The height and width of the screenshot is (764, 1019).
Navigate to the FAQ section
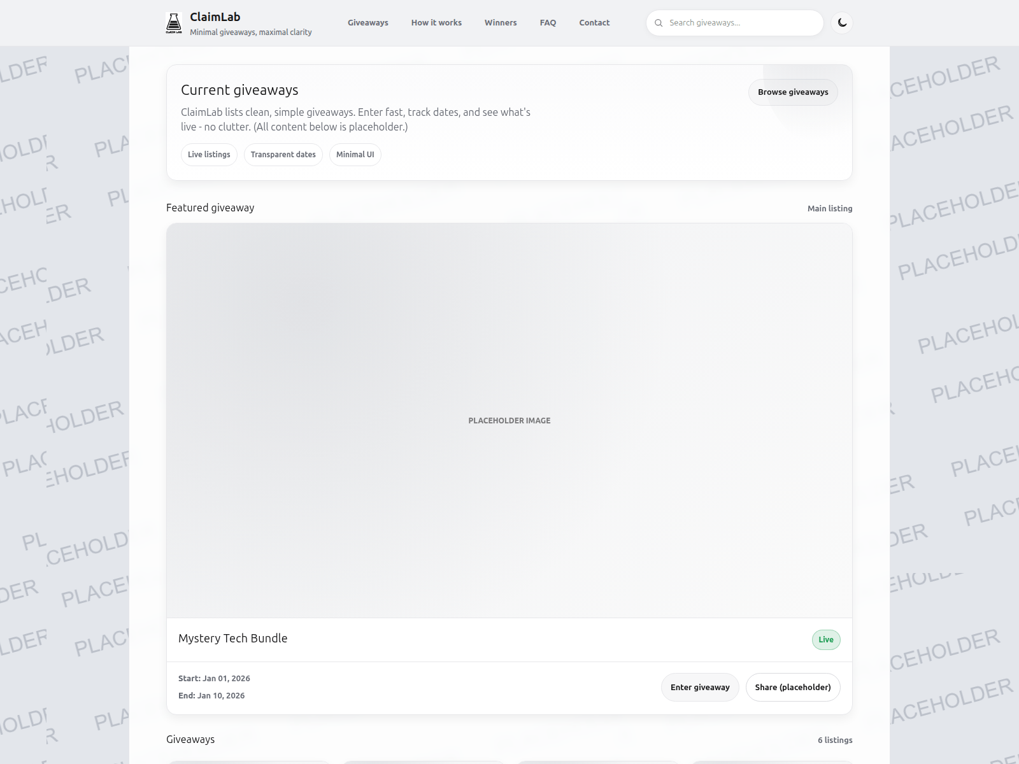pos(548,22)
